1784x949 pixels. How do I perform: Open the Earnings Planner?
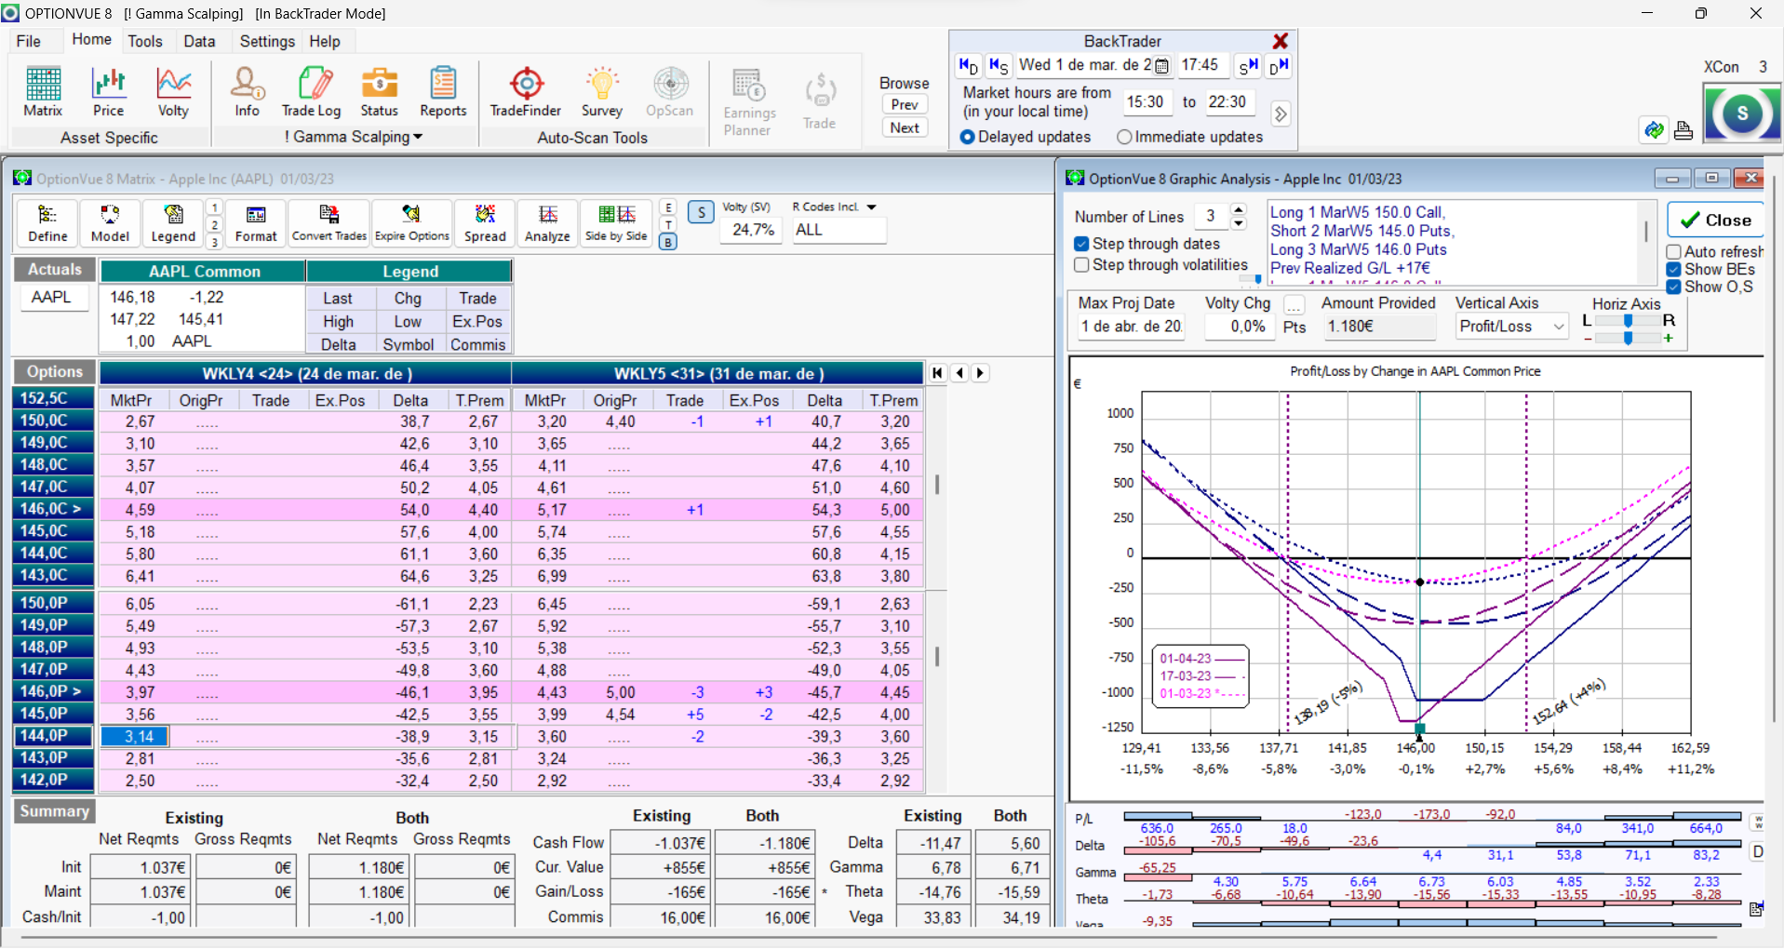749,102
